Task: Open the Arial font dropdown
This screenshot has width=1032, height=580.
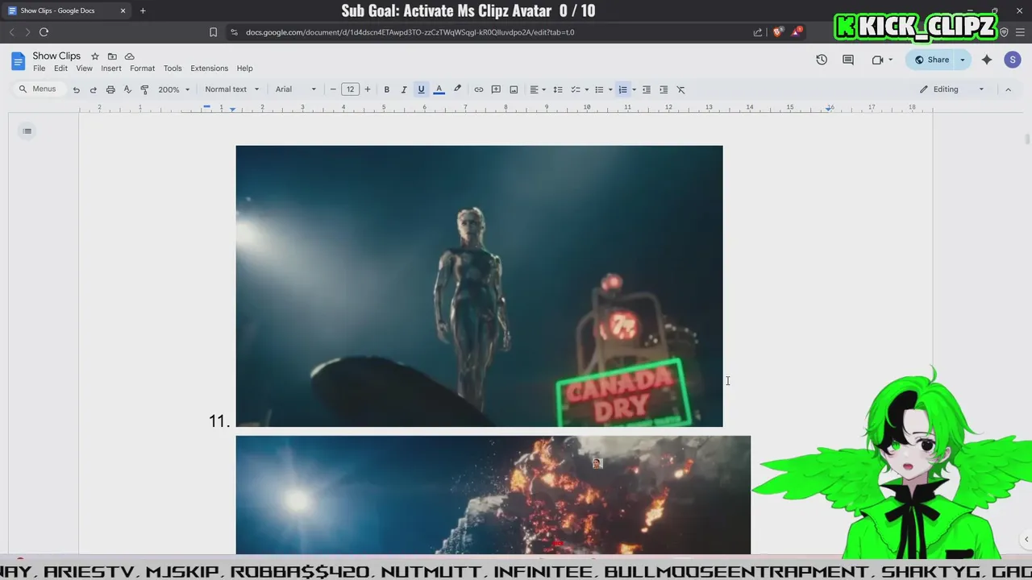Action: [x=295, y=89]
